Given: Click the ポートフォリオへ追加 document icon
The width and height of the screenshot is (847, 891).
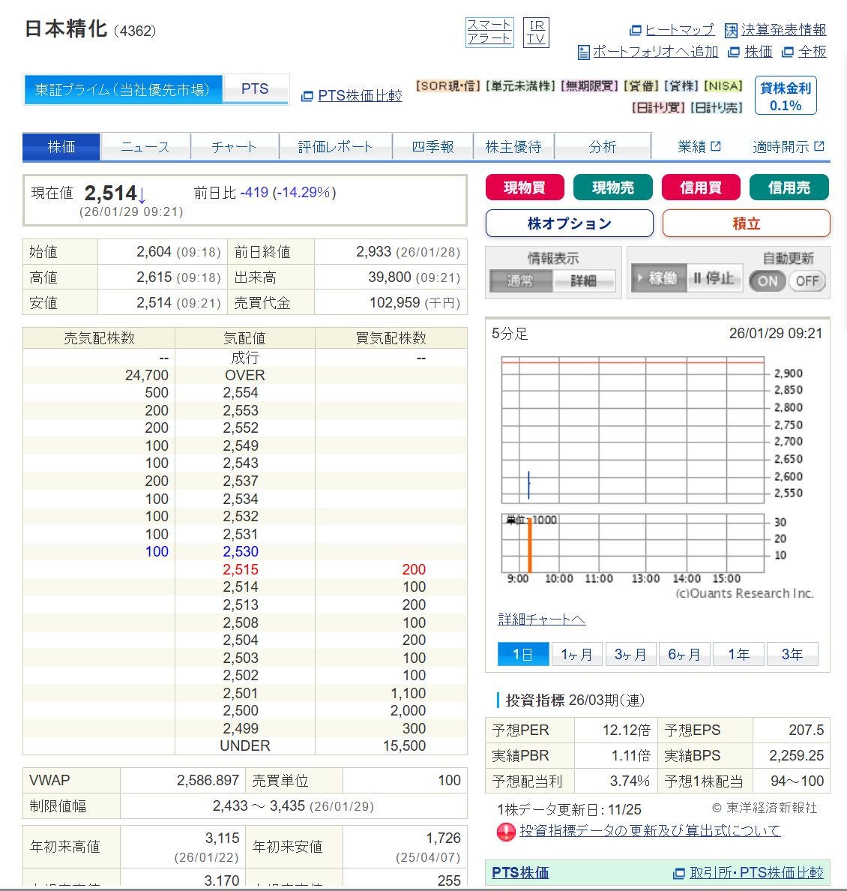Looking at the screenshot, I should tap(583, 52).
